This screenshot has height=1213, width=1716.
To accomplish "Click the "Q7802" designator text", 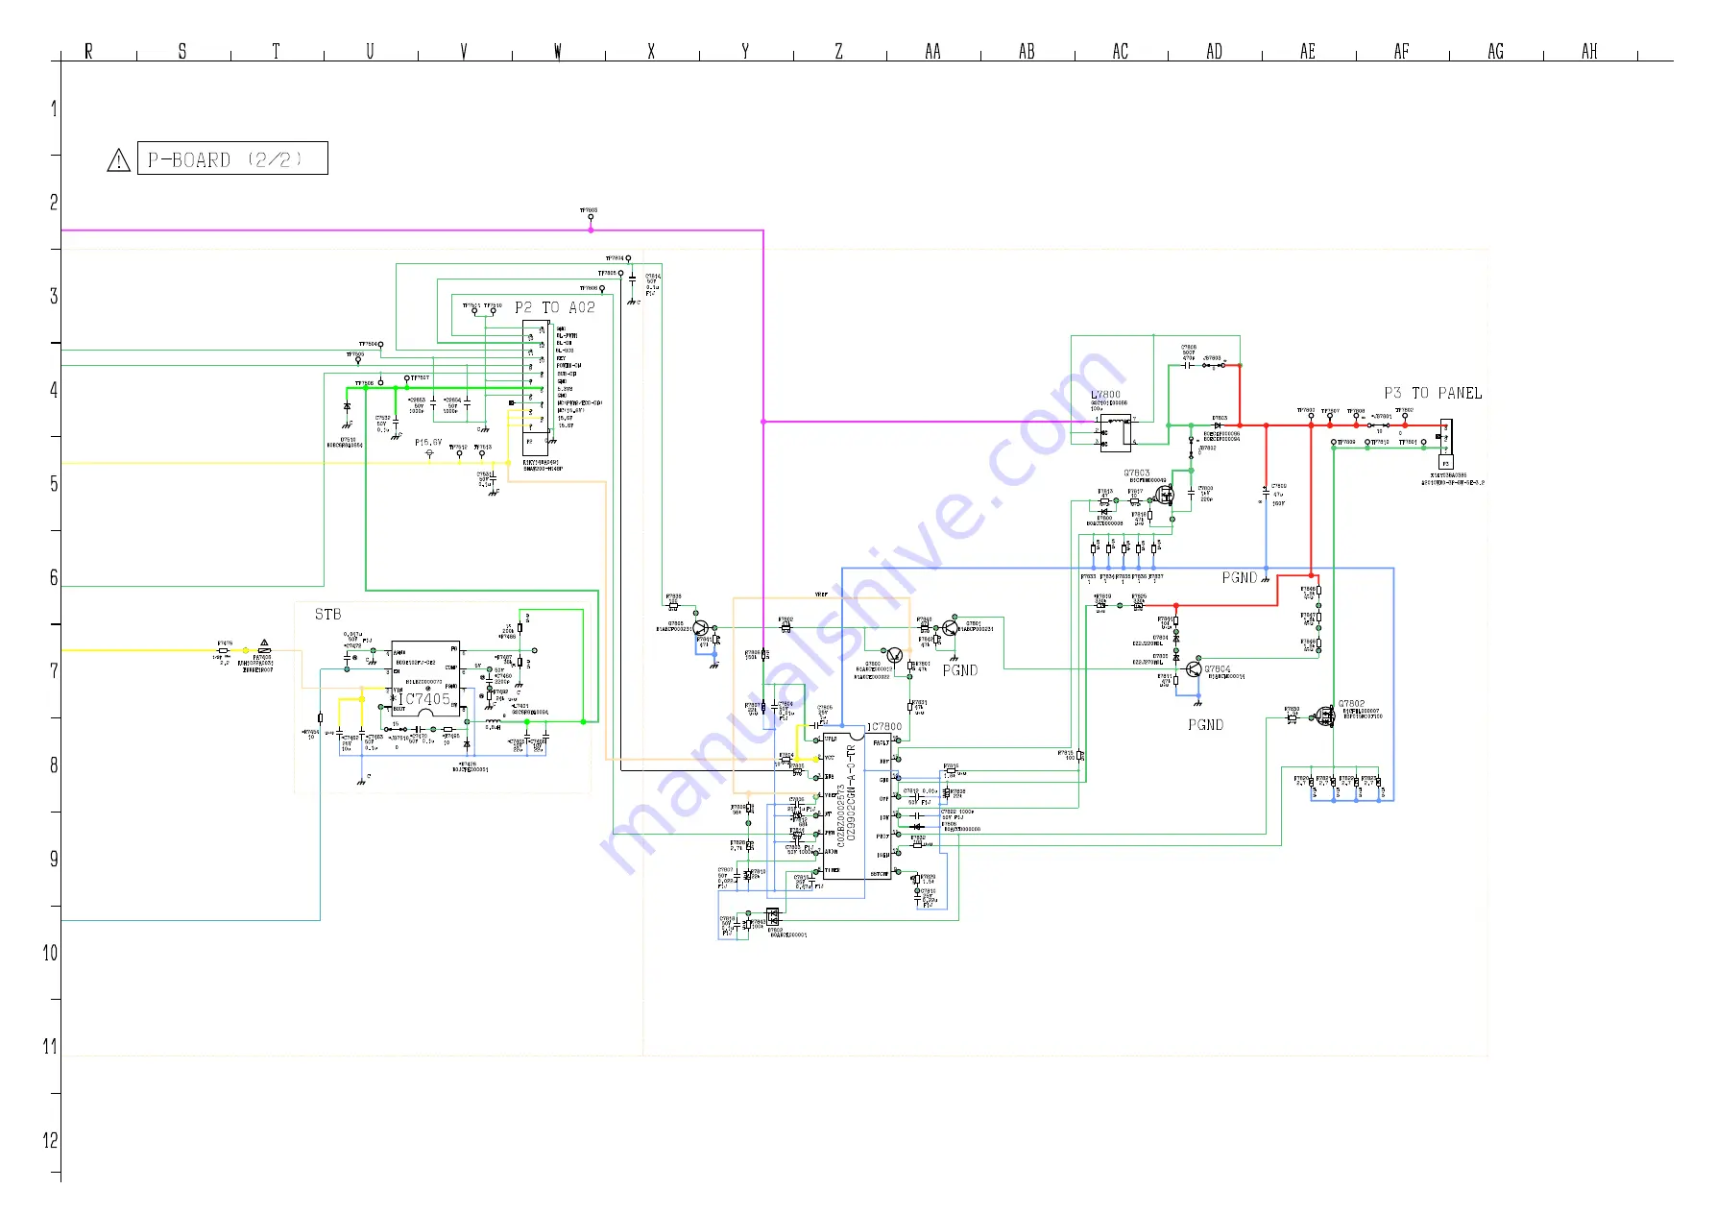I will pyautogui.click(x=1351, y=704).
